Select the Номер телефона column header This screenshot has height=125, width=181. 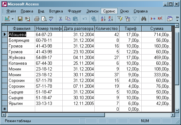pyautogui.click(x=49, y=29)
